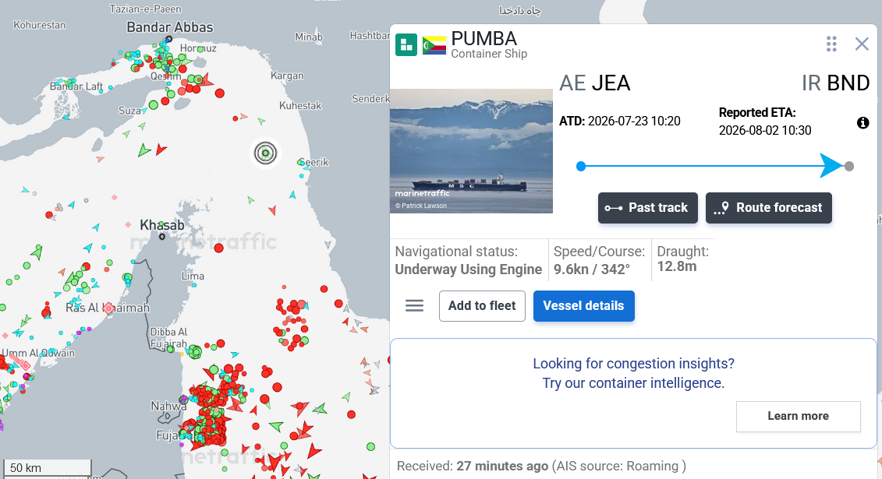Click the AE JEA departure port code
The width and height of the screenshot is (882, 479).
click(594, 83)
